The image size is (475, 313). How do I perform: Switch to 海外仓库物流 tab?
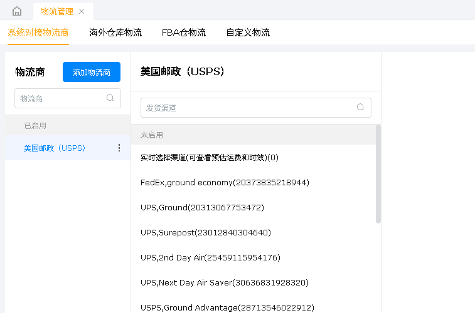point(115,33)
